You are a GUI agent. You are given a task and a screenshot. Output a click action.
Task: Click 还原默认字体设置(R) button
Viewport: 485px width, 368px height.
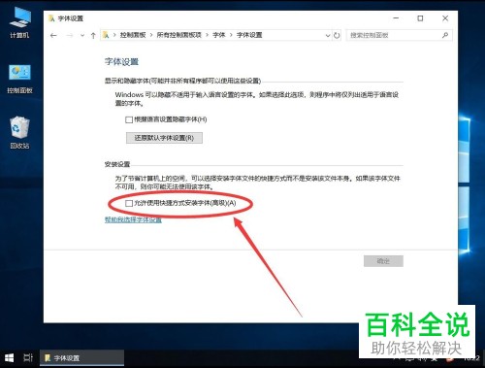(x=164, y=138)
